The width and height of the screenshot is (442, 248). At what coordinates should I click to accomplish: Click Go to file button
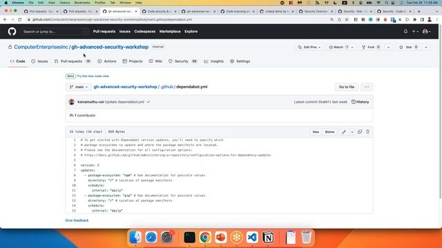click(x=347, y=87)
